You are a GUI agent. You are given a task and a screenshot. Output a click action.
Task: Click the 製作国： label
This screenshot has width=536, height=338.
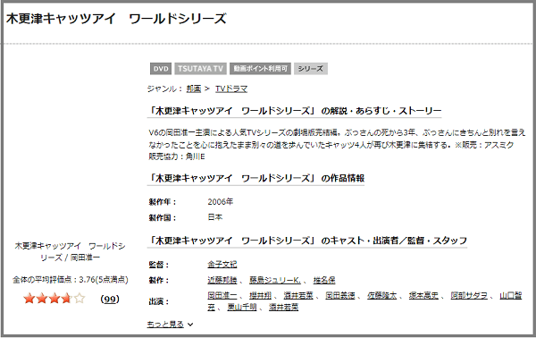click(163, 217)
